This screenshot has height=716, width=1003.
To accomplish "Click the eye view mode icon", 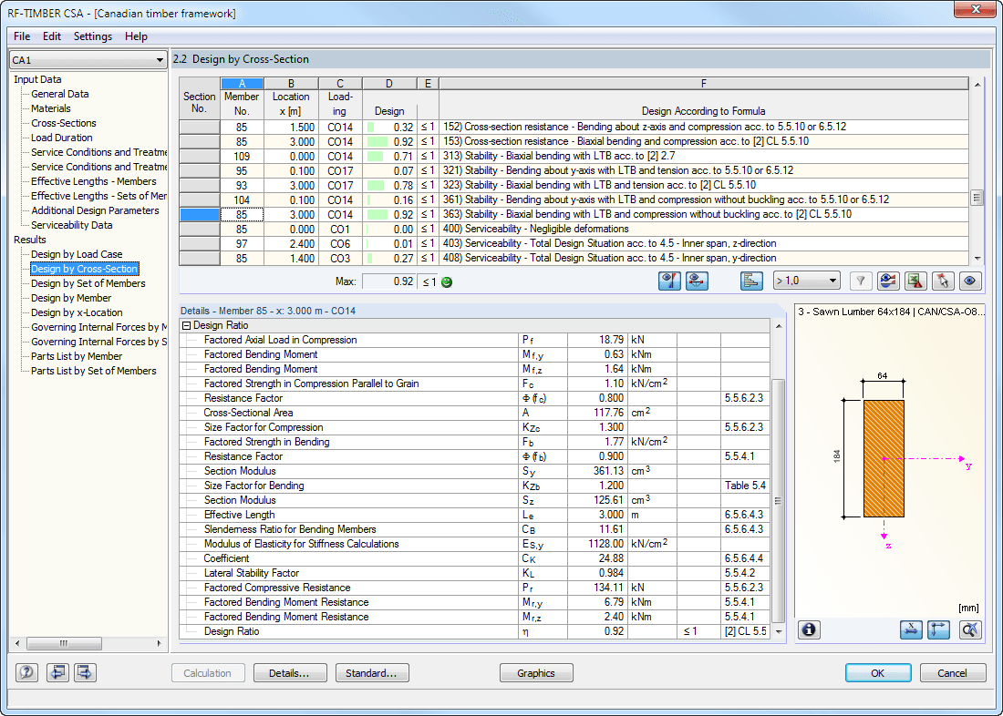I will pos(970,281).
